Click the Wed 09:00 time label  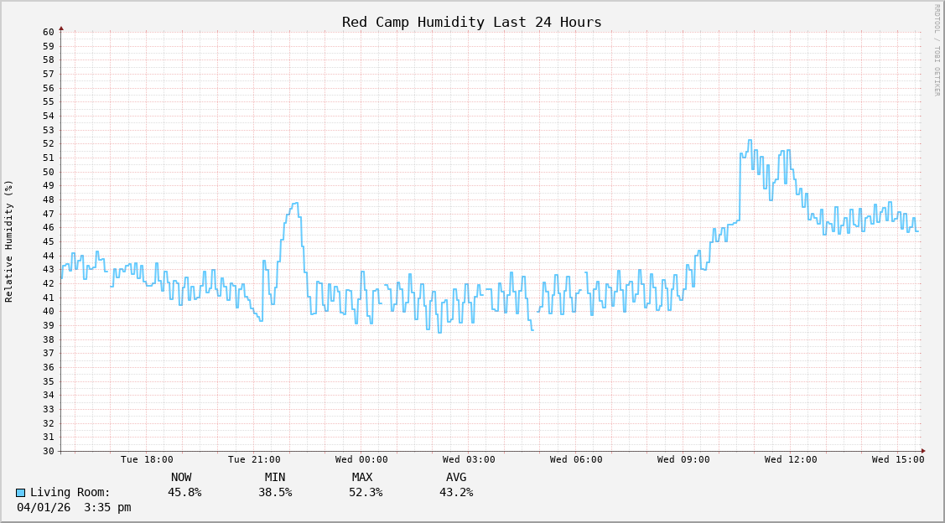(x=683, y=459)
